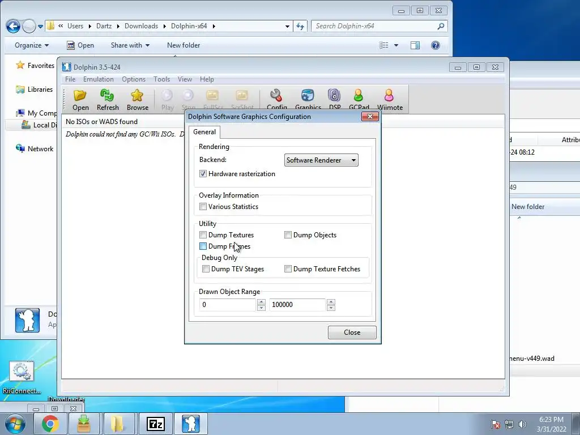Click Dolphin taskbar icon

[x=190, y=424]
